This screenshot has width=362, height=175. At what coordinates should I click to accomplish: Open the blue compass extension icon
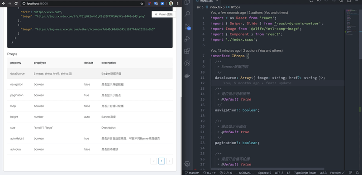(x=162, y=4)
